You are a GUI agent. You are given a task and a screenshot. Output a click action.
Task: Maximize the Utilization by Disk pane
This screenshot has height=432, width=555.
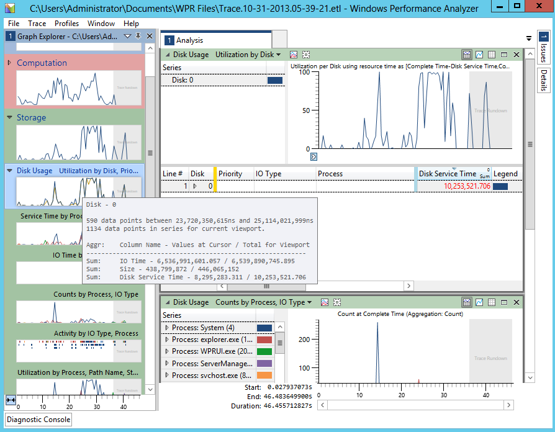[x=504, y=55]
